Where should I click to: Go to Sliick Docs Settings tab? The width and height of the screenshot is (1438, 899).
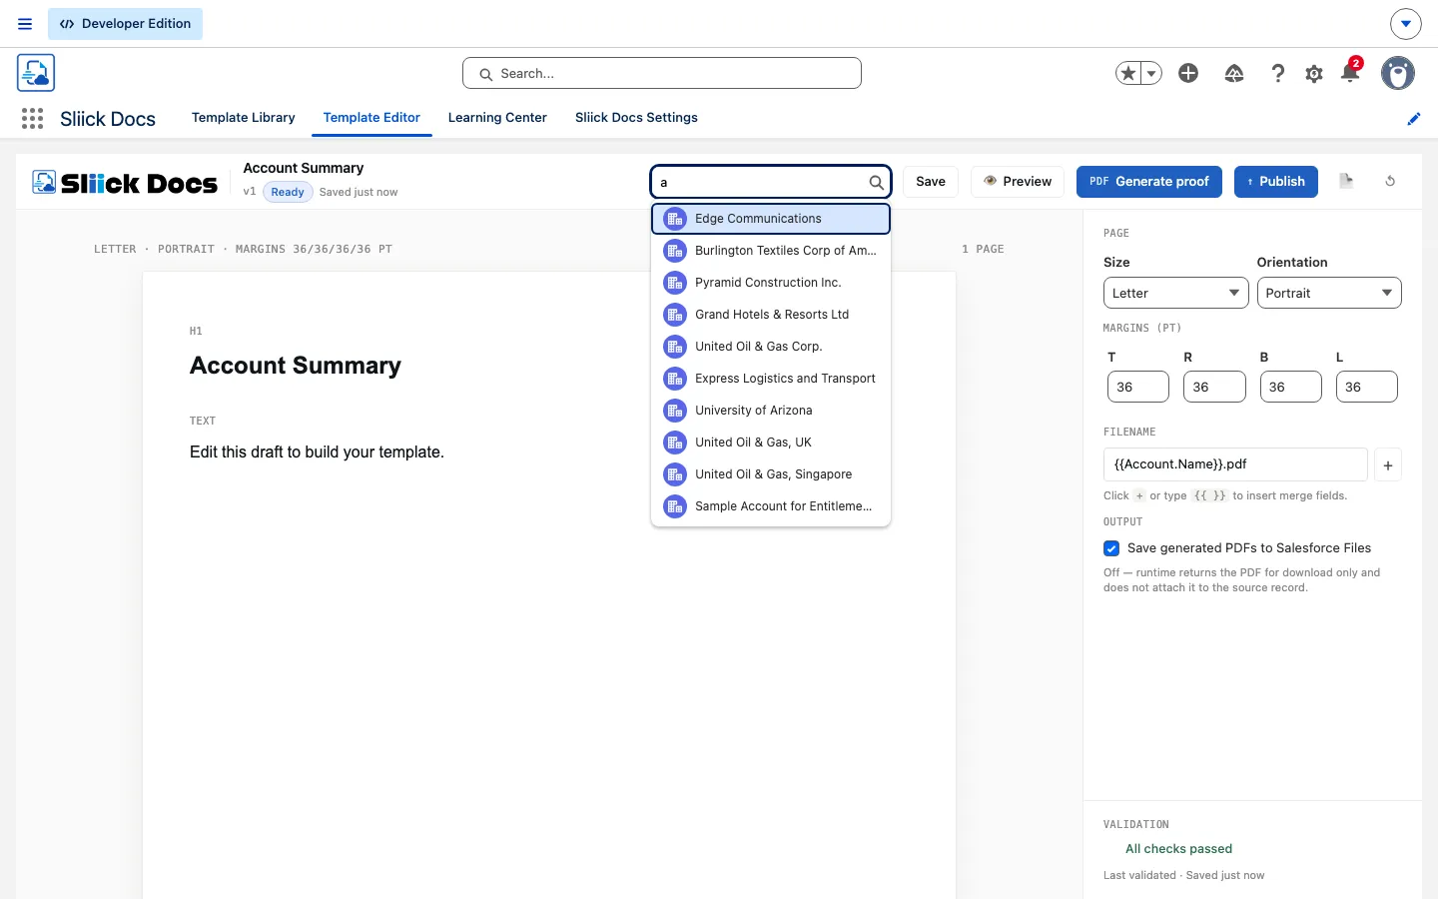coord(636,118)
